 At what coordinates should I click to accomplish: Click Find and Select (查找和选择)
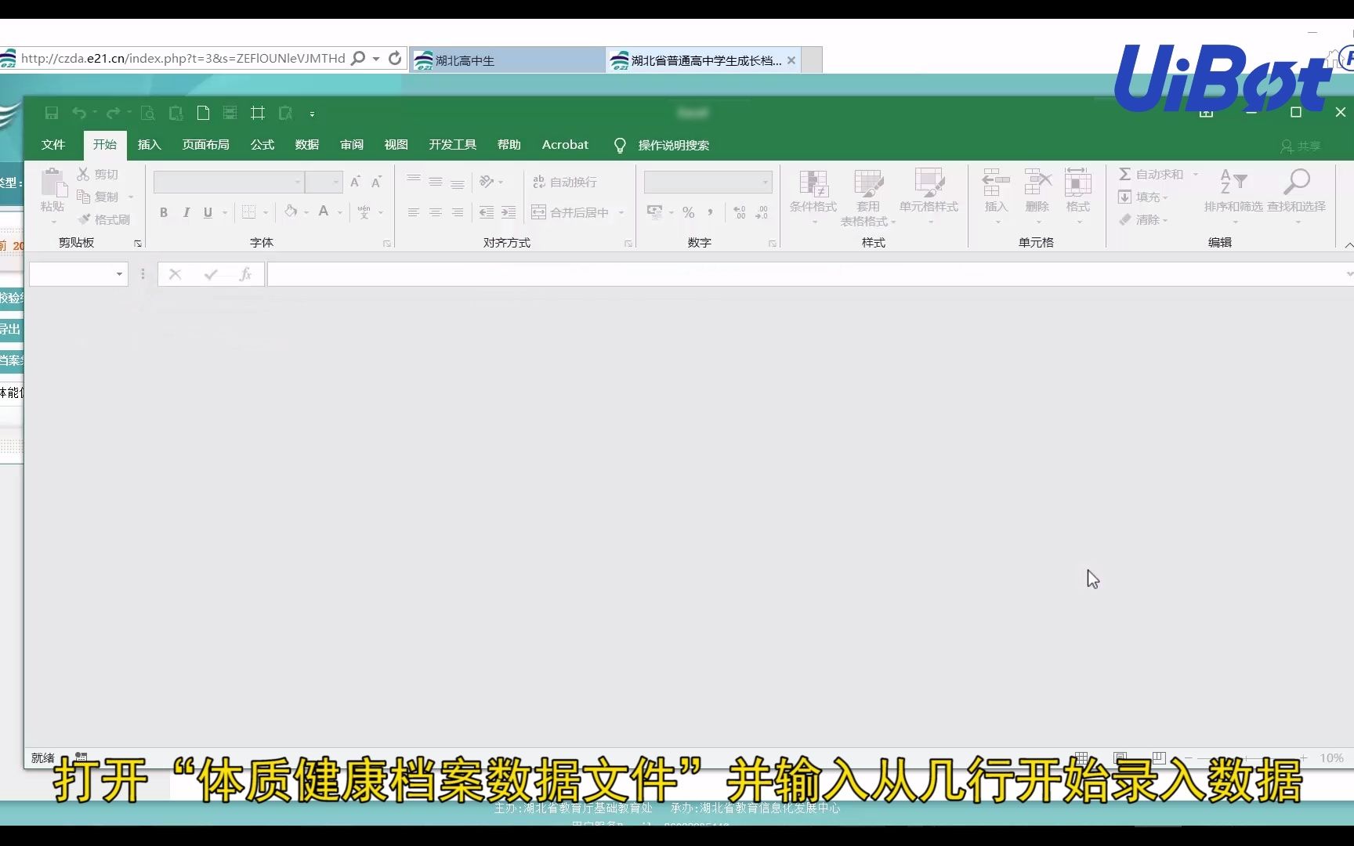[x=1297, y=196]
